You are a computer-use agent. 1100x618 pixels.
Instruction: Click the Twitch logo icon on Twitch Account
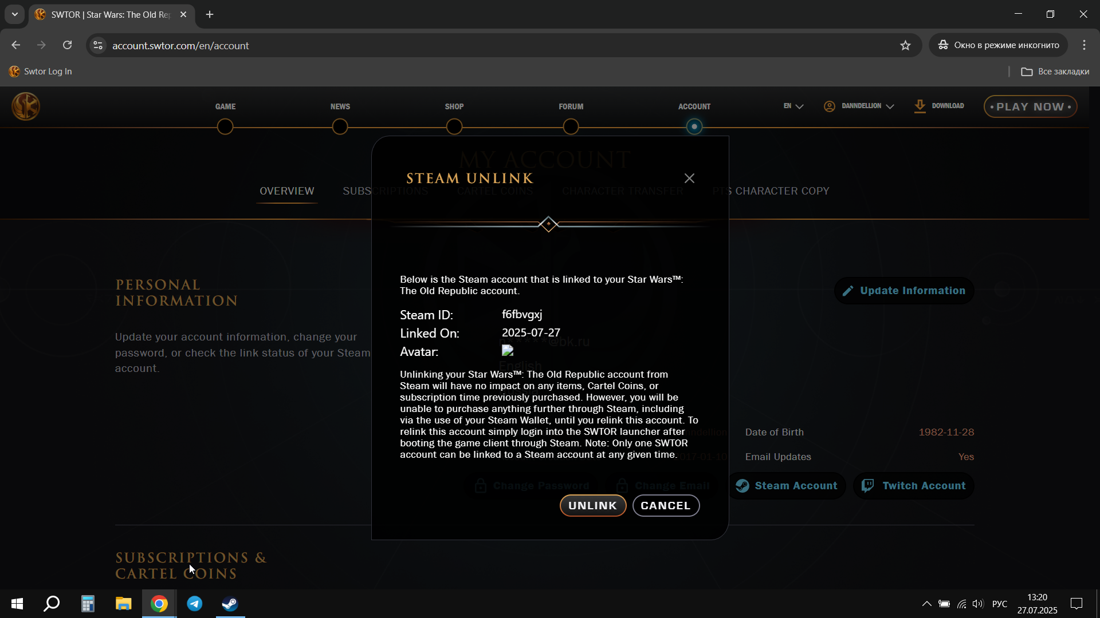[x=867, y=486]
